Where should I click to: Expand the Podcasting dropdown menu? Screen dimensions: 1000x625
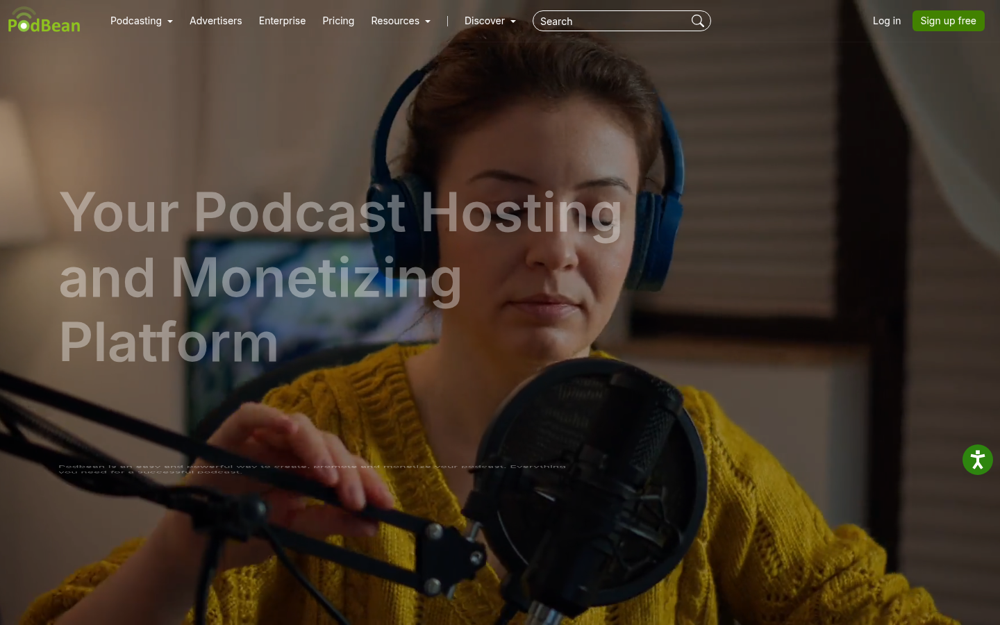point(141,21)
